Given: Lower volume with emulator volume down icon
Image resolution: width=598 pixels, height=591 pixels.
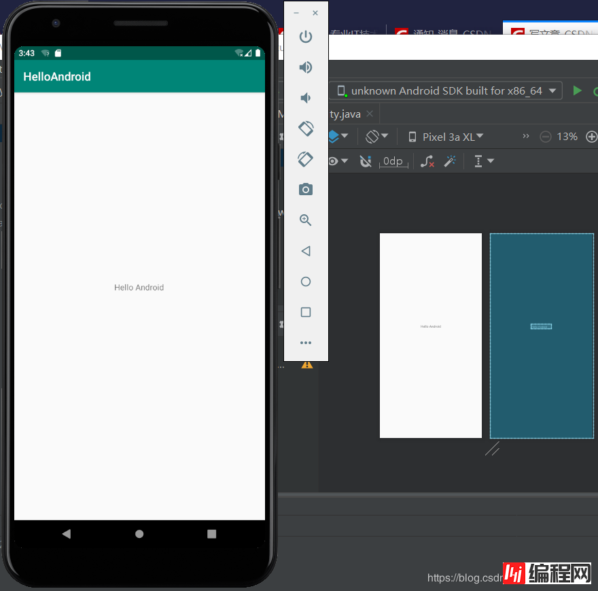Looking at the screenshot, I should tap(304, 98).
